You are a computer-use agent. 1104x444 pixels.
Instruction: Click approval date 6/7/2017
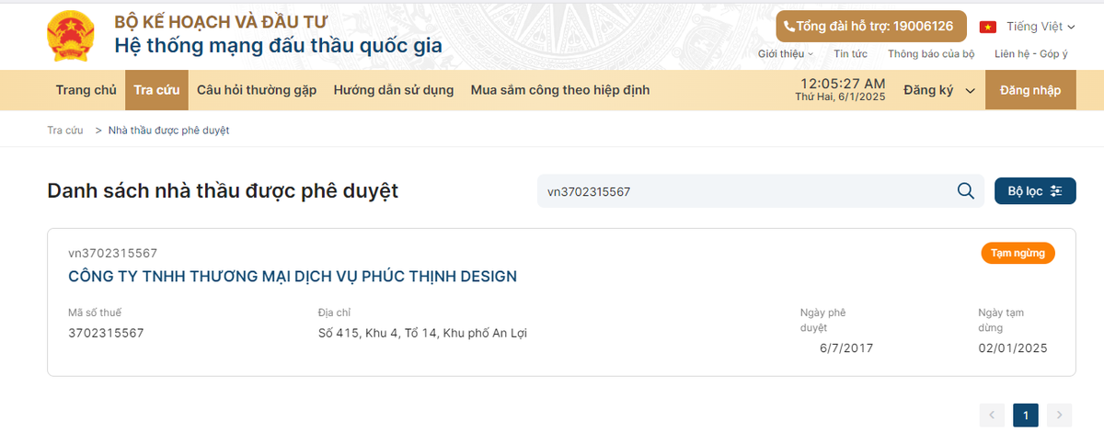(x=845, y=348)
